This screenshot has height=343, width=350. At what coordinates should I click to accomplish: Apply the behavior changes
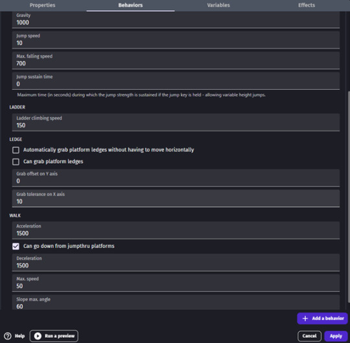point(336,336)
